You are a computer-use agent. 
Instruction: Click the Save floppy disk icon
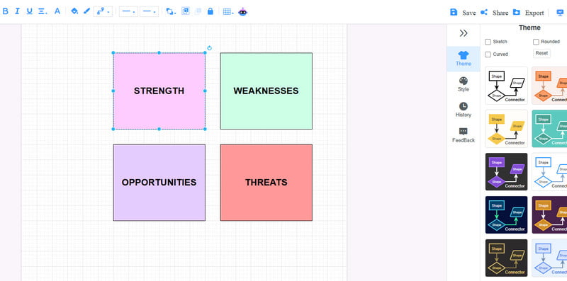tap(454, 12)
